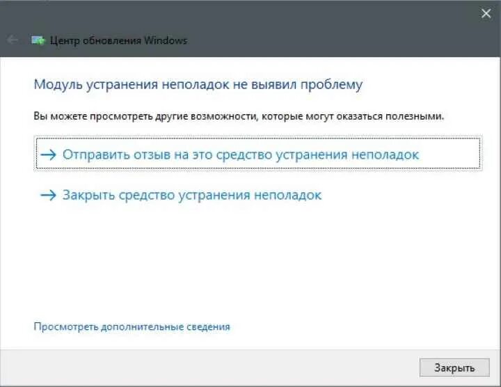Click the 'Закрыть' button

pos(454,368)
